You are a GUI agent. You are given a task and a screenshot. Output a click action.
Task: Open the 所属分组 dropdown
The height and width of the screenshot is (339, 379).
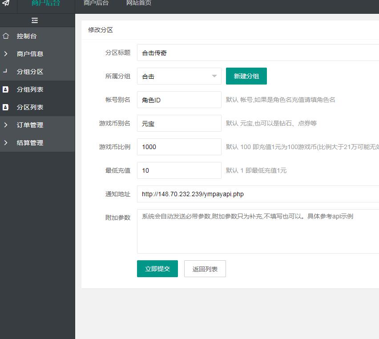click(x=179, y=76)
